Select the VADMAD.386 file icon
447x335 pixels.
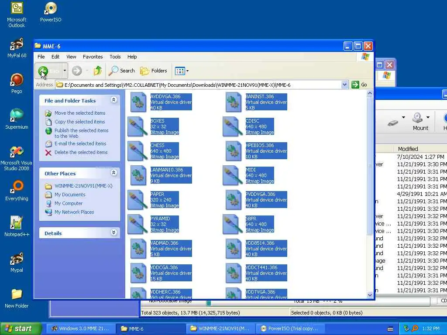click(138, 249)
